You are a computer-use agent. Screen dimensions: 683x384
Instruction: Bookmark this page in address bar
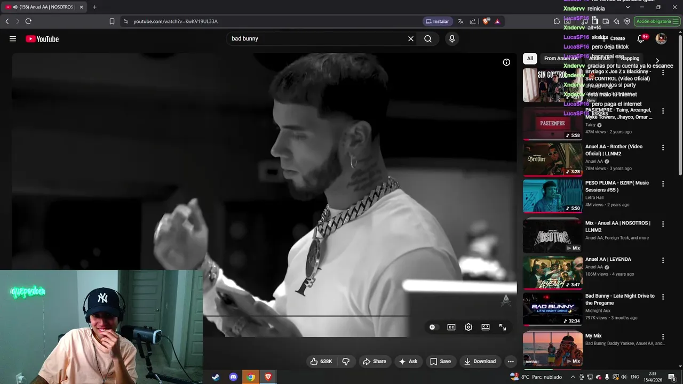(x=112, y=21)
